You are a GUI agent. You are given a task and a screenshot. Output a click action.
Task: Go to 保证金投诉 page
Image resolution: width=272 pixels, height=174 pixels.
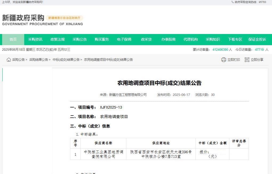[257, 40]
